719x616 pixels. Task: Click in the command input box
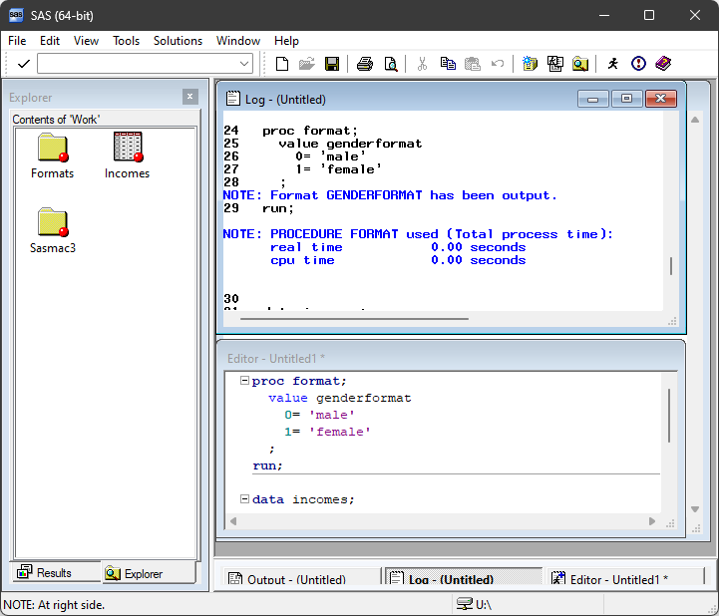coord(138,64)
